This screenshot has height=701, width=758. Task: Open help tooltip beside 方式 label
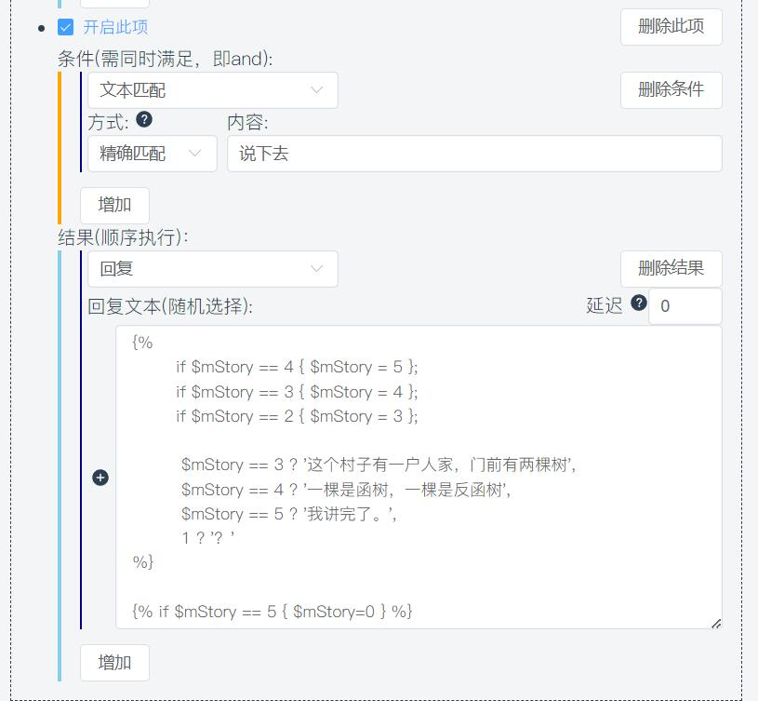(x=144, y=119)
